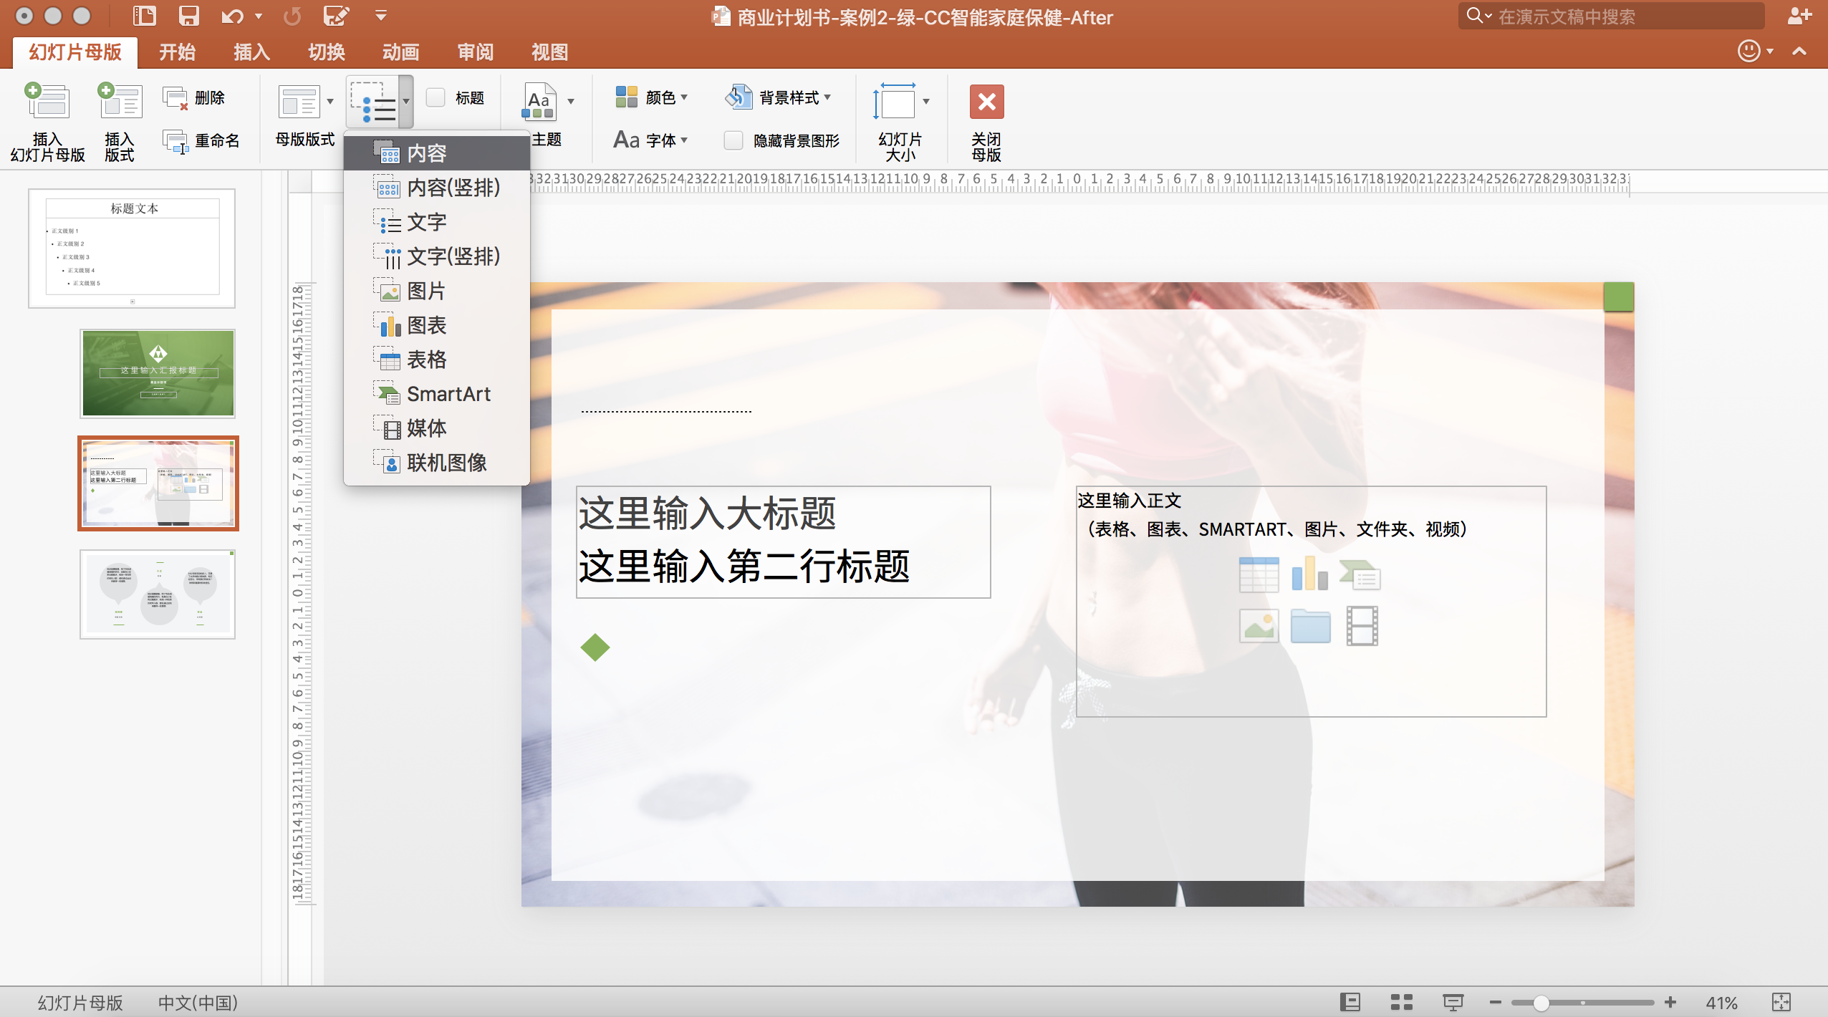Image resolution: width=1828 pixels, height=1017 pixels.
Task: Click the zoom slider in status bar
Action: pos(1541,1003)
